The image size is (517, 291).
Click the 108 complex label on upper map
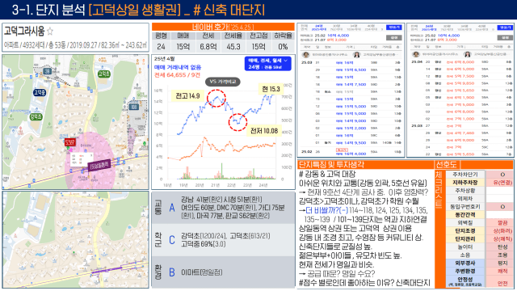[134, 107]
